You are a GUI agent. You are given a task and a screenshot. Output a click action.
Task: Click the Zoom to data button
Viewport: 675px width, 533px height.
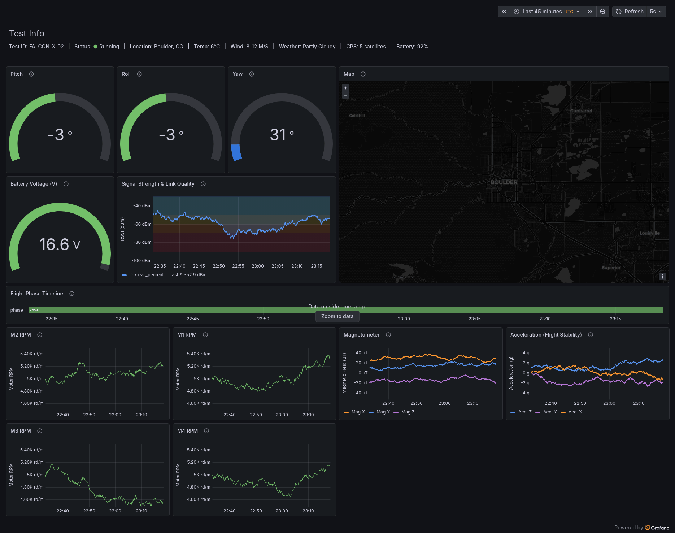click(337, 316)
